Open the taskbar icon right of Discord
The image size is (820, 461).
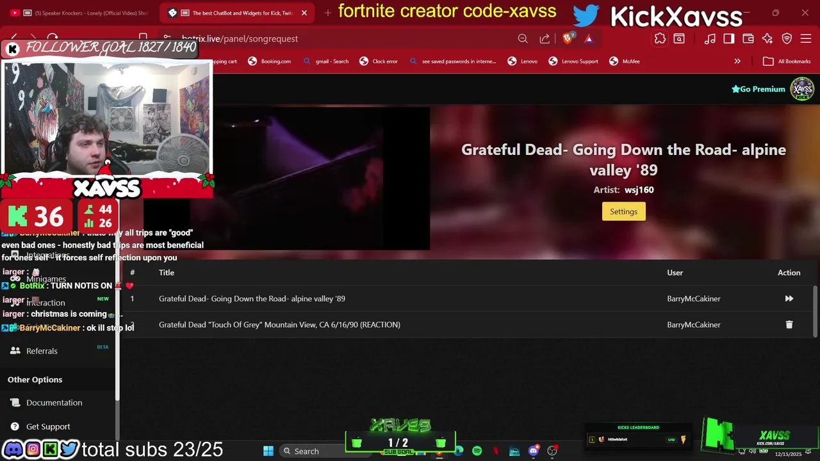tap(552, 451)
